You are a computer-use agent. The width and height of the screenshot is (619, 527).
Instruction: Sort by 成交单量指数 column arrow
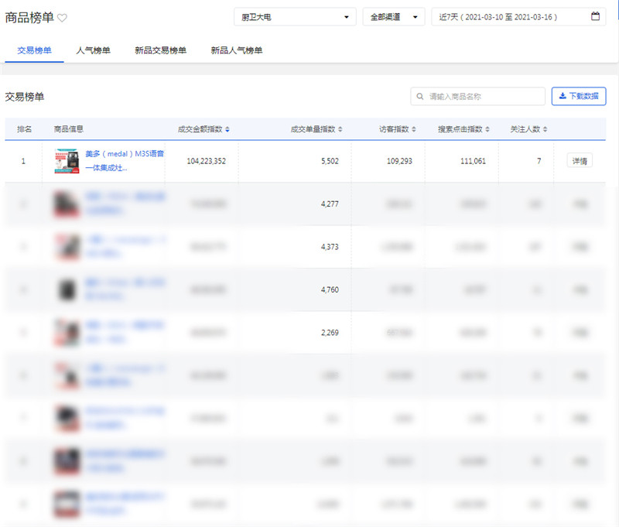point(340,129)
